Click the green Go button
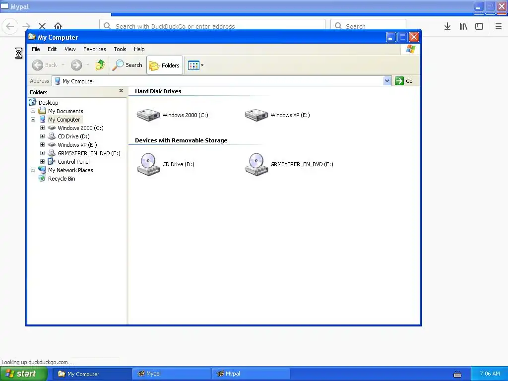 [x=404, y=81]
